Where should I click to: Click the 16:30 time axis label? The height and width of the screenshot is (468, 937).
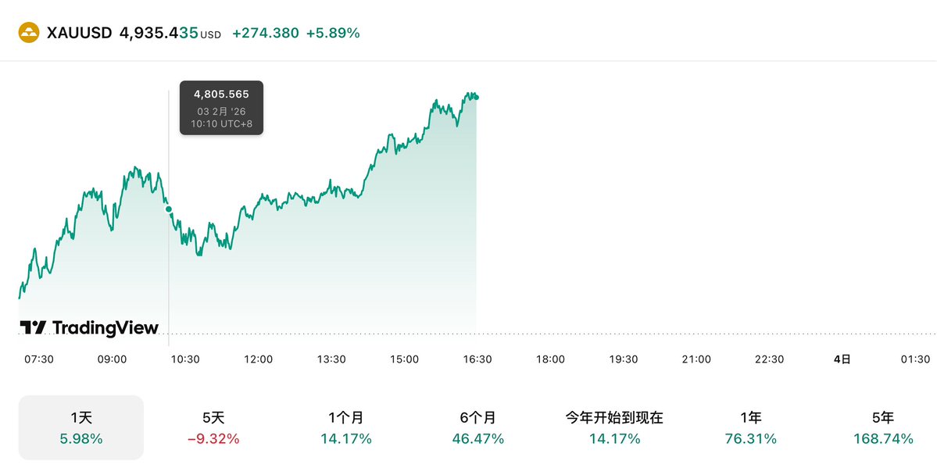tap(477, 359)
